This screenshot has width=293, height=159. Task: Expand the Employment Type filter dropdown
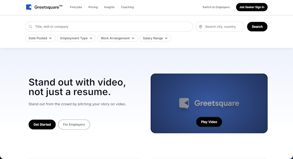(76, 38)
